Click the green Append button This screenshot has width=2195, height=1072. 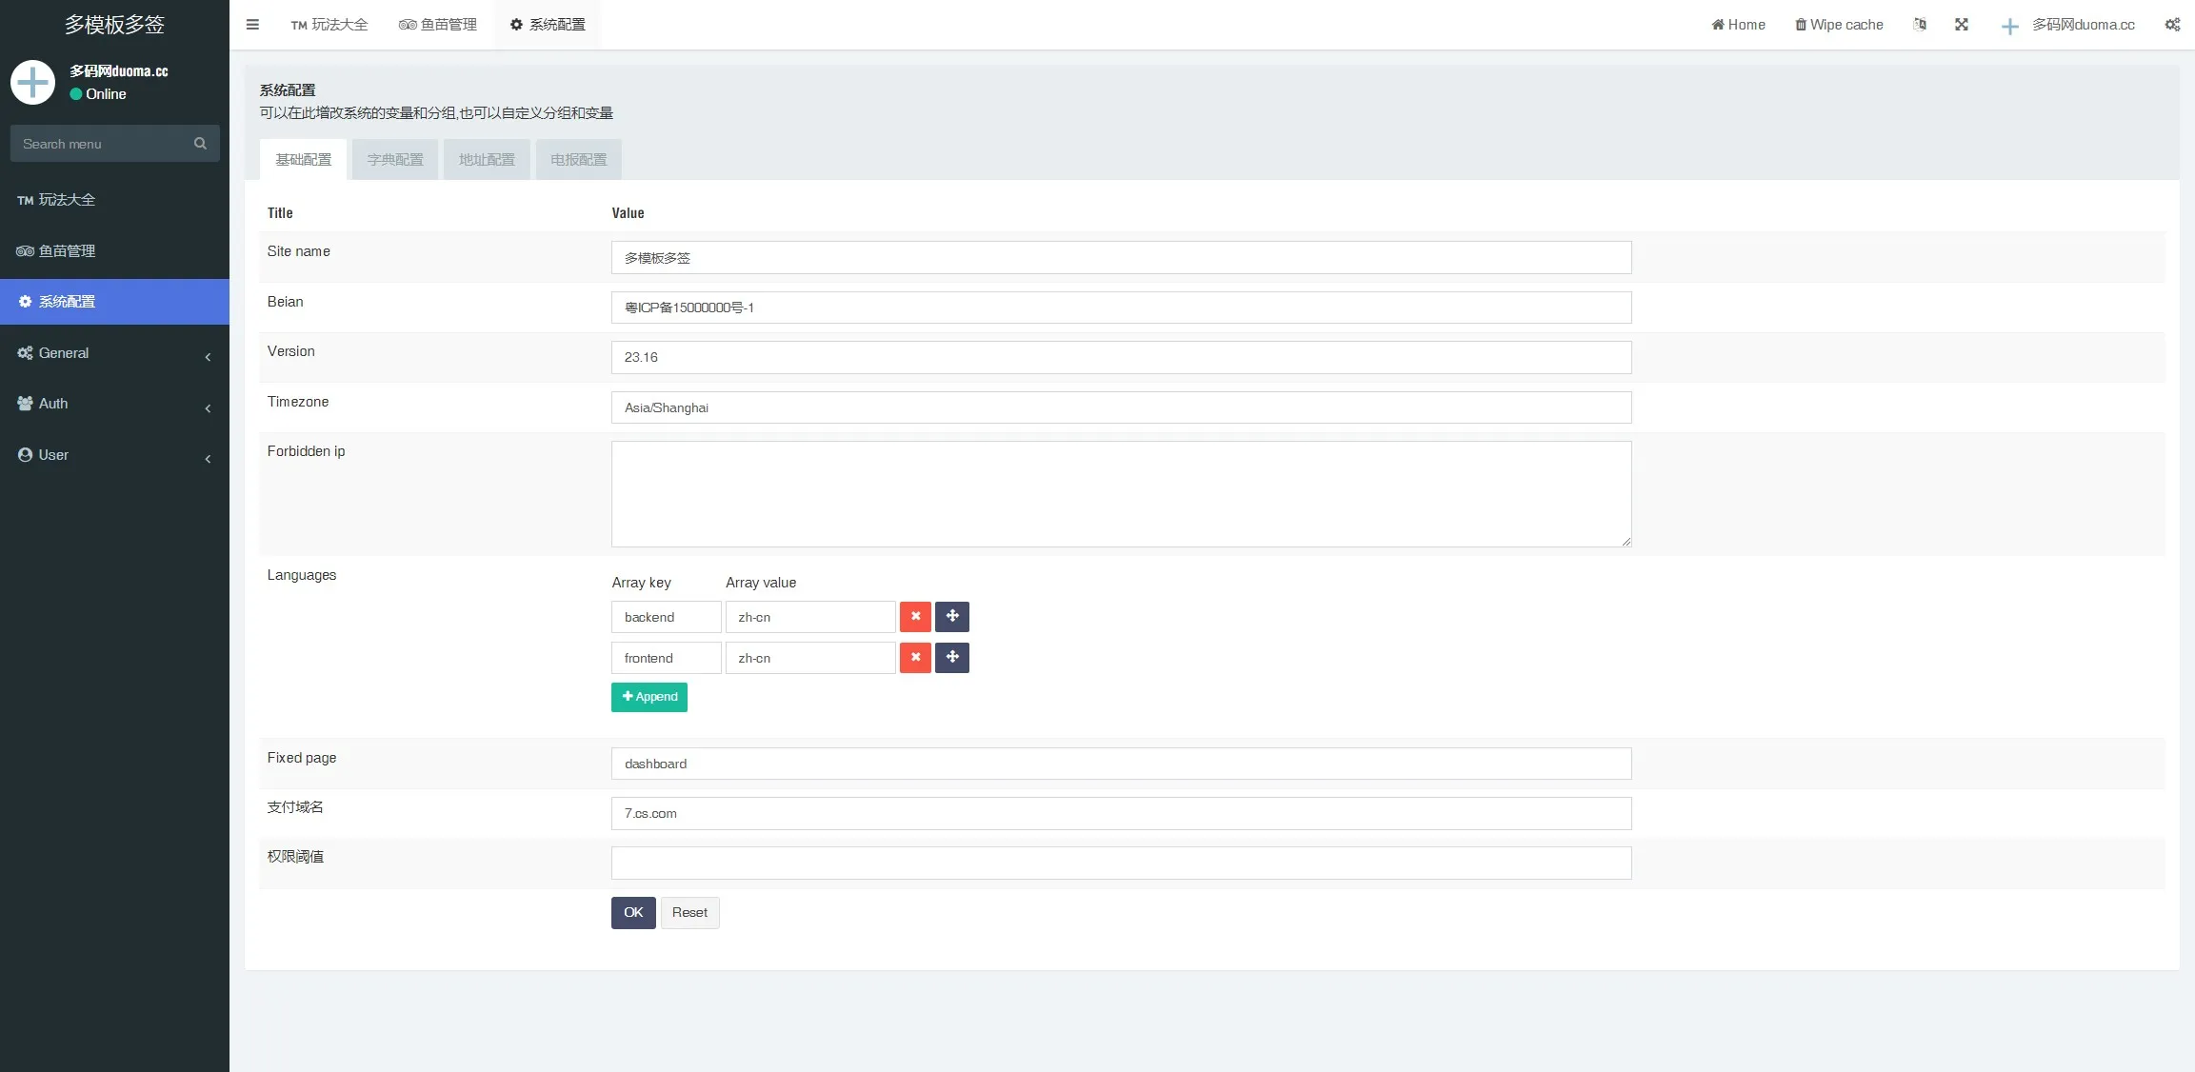(x=649, y=697)
